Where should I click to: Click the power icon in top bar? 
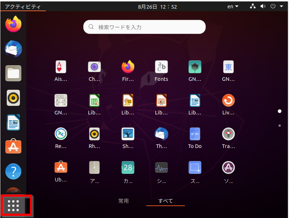(273, 6)
